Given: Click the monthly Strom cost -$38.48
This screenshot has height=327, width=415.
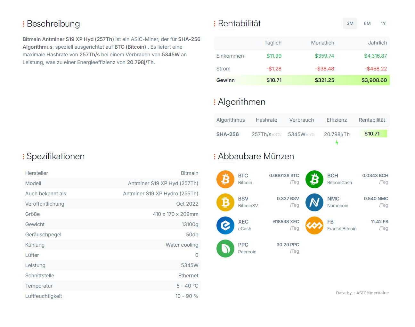Looking at the screenshot, I should coord(324,69).
